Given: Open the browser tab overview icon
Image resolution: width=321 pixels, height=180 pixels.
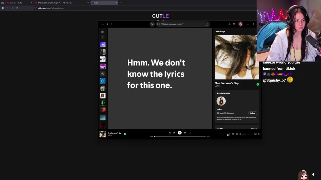Looking at the screenshot, I should point(3,3).
